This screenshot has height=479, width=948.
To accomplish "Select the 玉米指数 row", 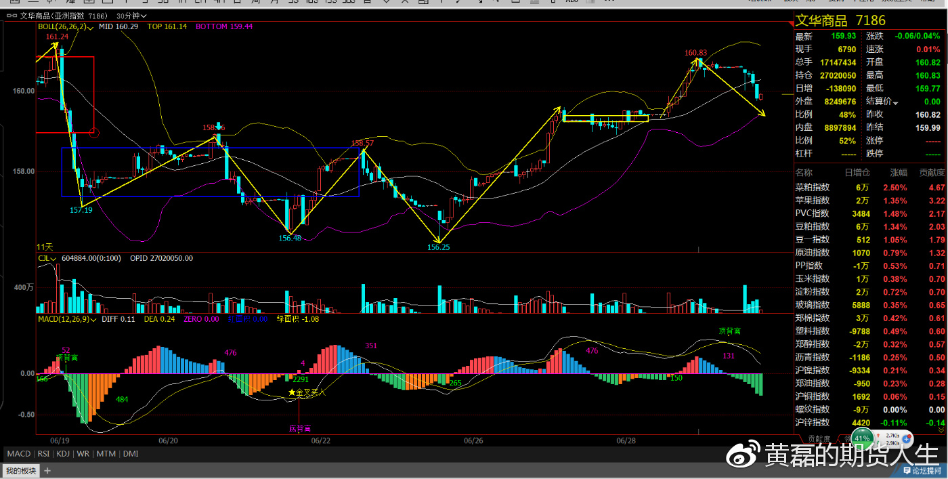I will click(870, 278).
